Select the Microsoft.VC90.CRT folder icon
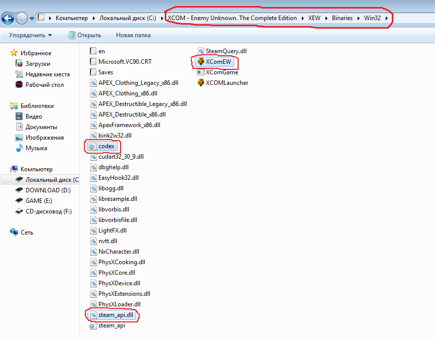Image resolution: width=435 pixels, height=338 pixels. 93,62
